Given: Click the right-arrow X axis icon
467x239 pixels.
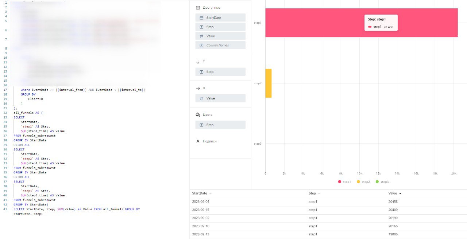Looking at the screenshot, I should (x=198, y=88).
